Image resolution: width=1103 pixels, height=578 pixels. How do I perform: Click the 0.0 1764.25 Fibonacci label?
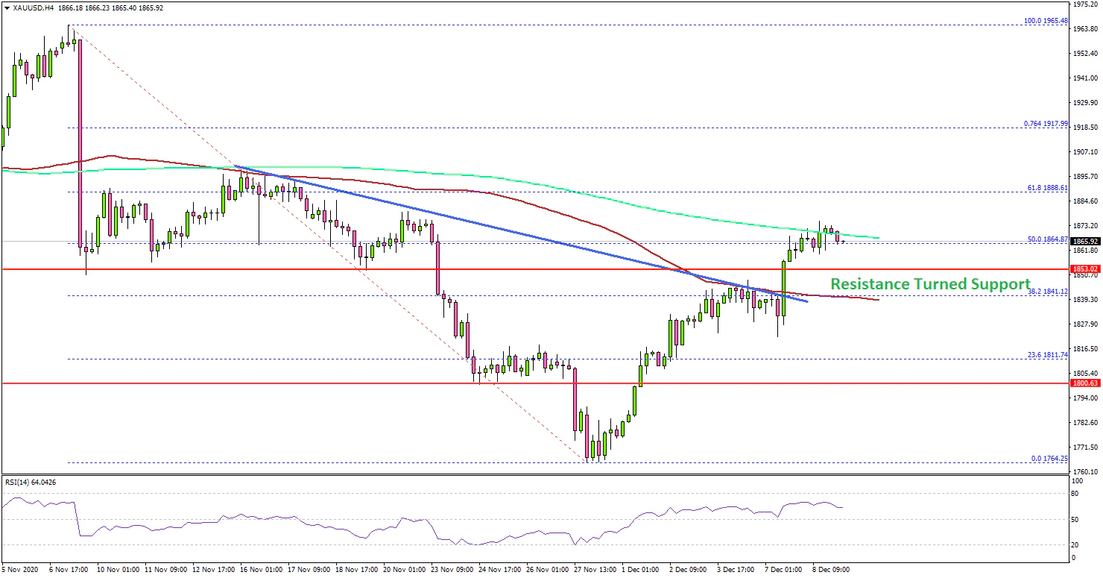click(x=1049, y=459)
